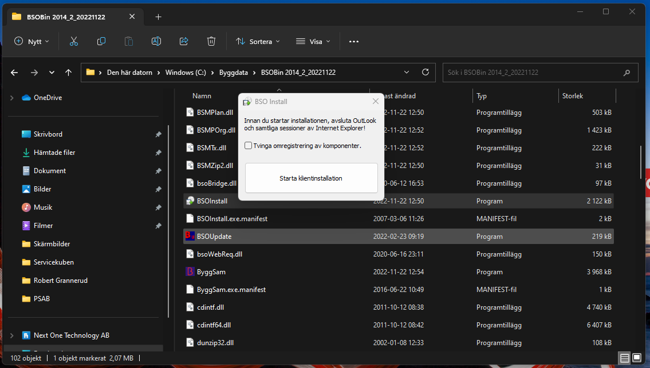The image size is (650, 368).
Task: Select the ByggSam program icon
Action: [x=190, y=271]
